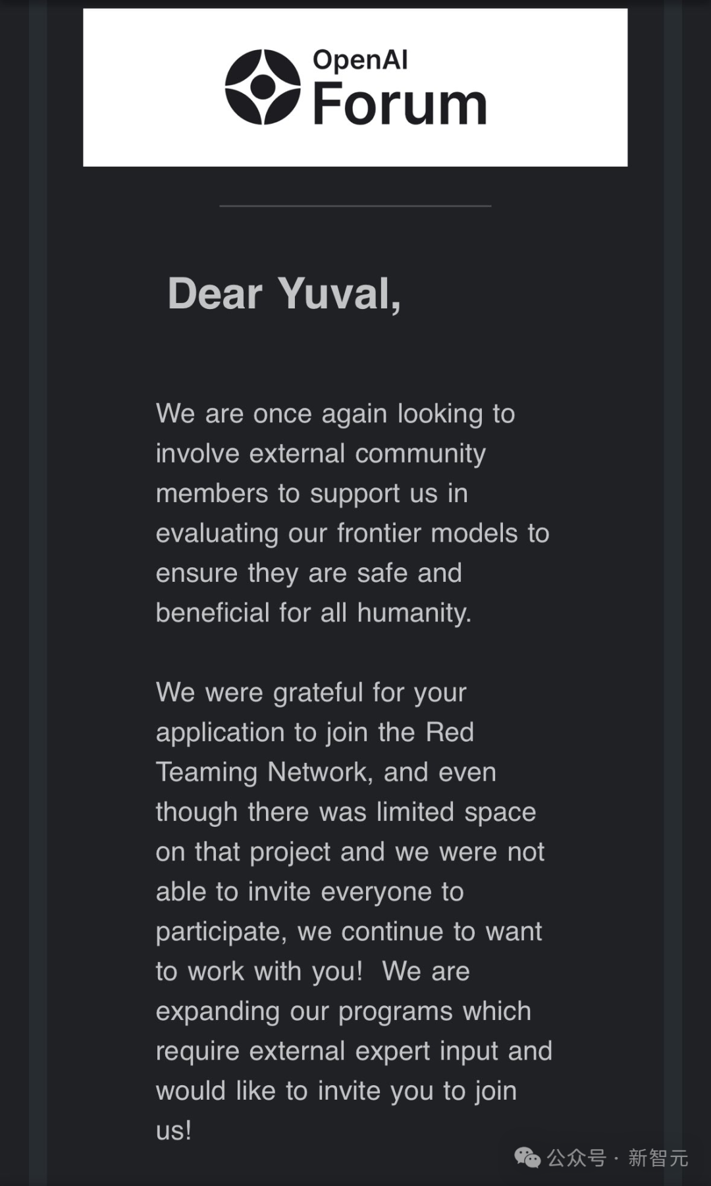The image size is (711, 1186).
Task: Click the line "require external expert input and"
Action: [354, 1051]
